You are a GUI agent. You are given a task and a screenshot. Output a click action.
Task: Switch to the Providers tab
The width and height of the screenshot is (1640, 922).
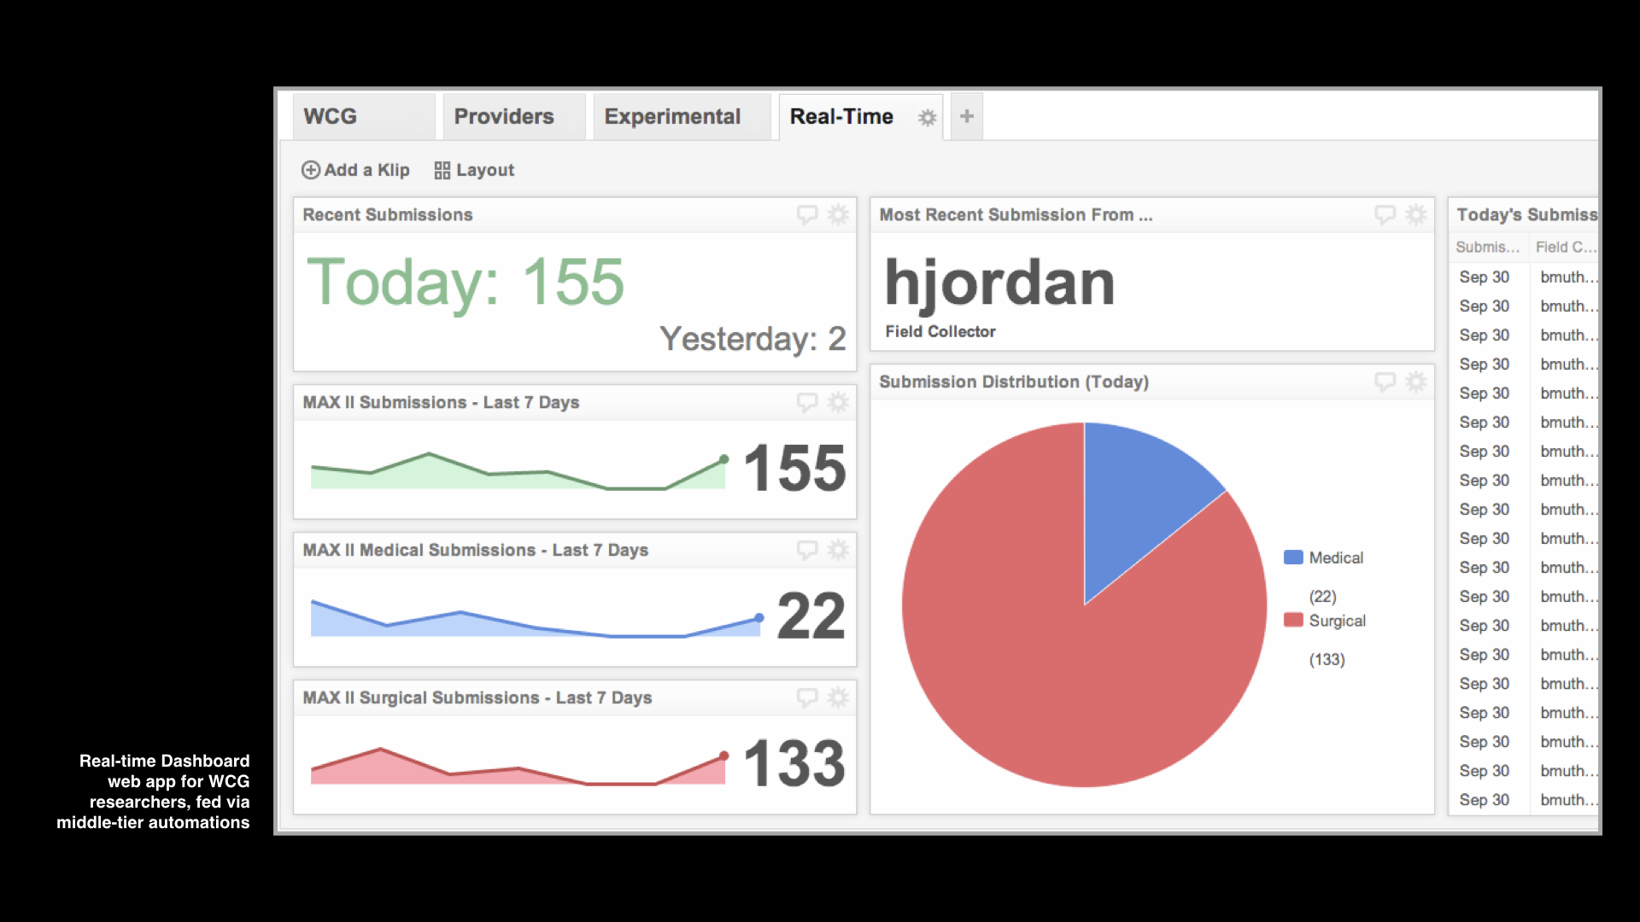click(x=514, y=117)
